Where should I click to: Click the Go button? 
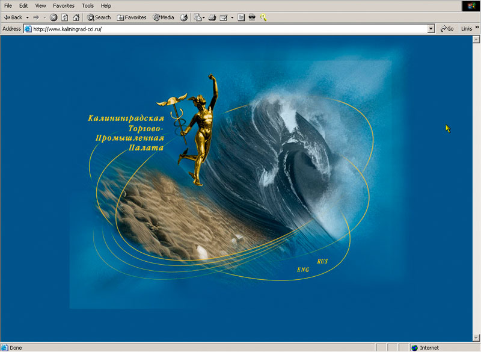tap(447, 29)
